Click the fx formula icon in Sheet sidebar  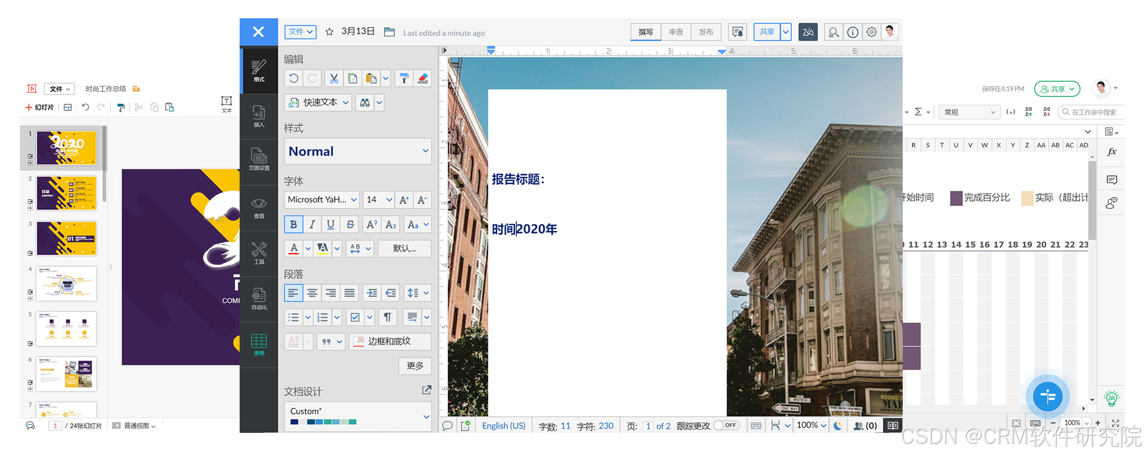(x=1112, y=151)
